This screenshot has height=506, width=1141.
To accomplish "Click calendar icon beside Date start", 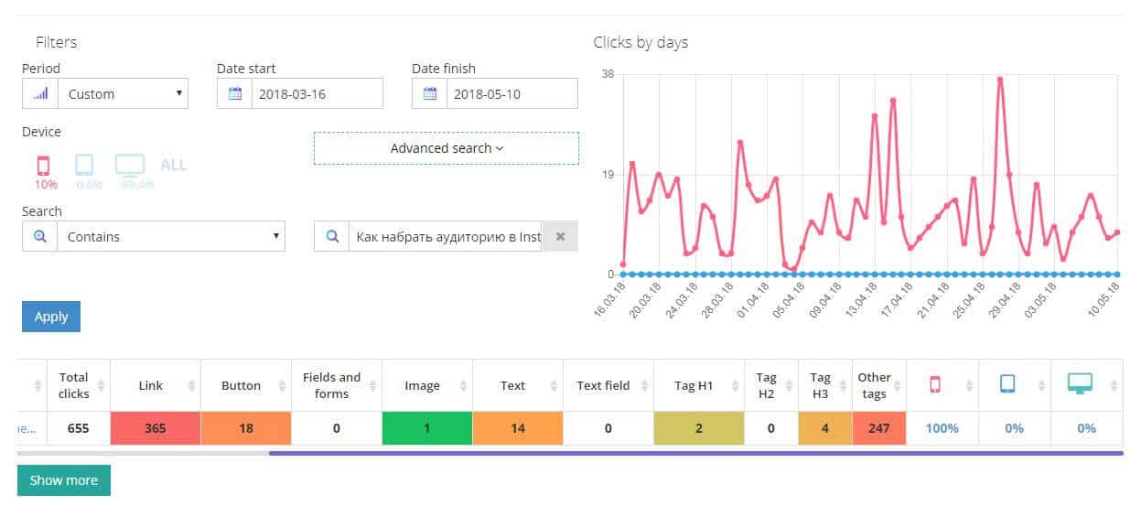I will [x=234, y=93].
